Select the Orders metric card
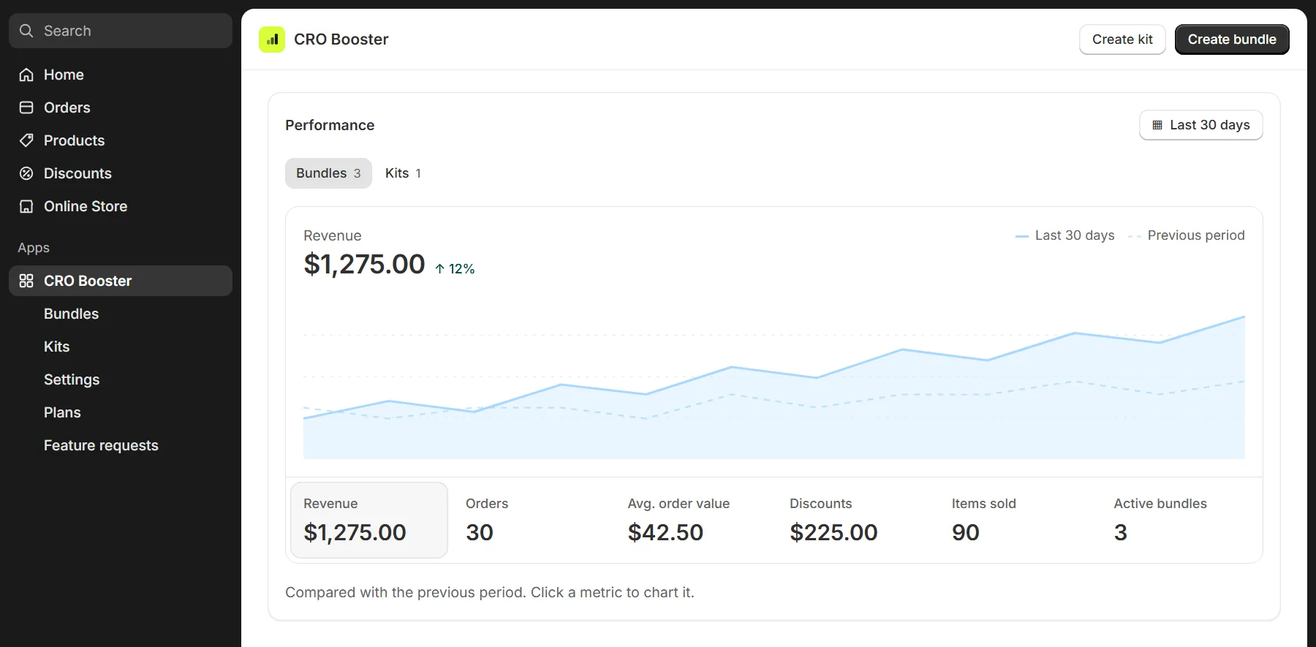The image size is (1316, 647). coord(532,520)
